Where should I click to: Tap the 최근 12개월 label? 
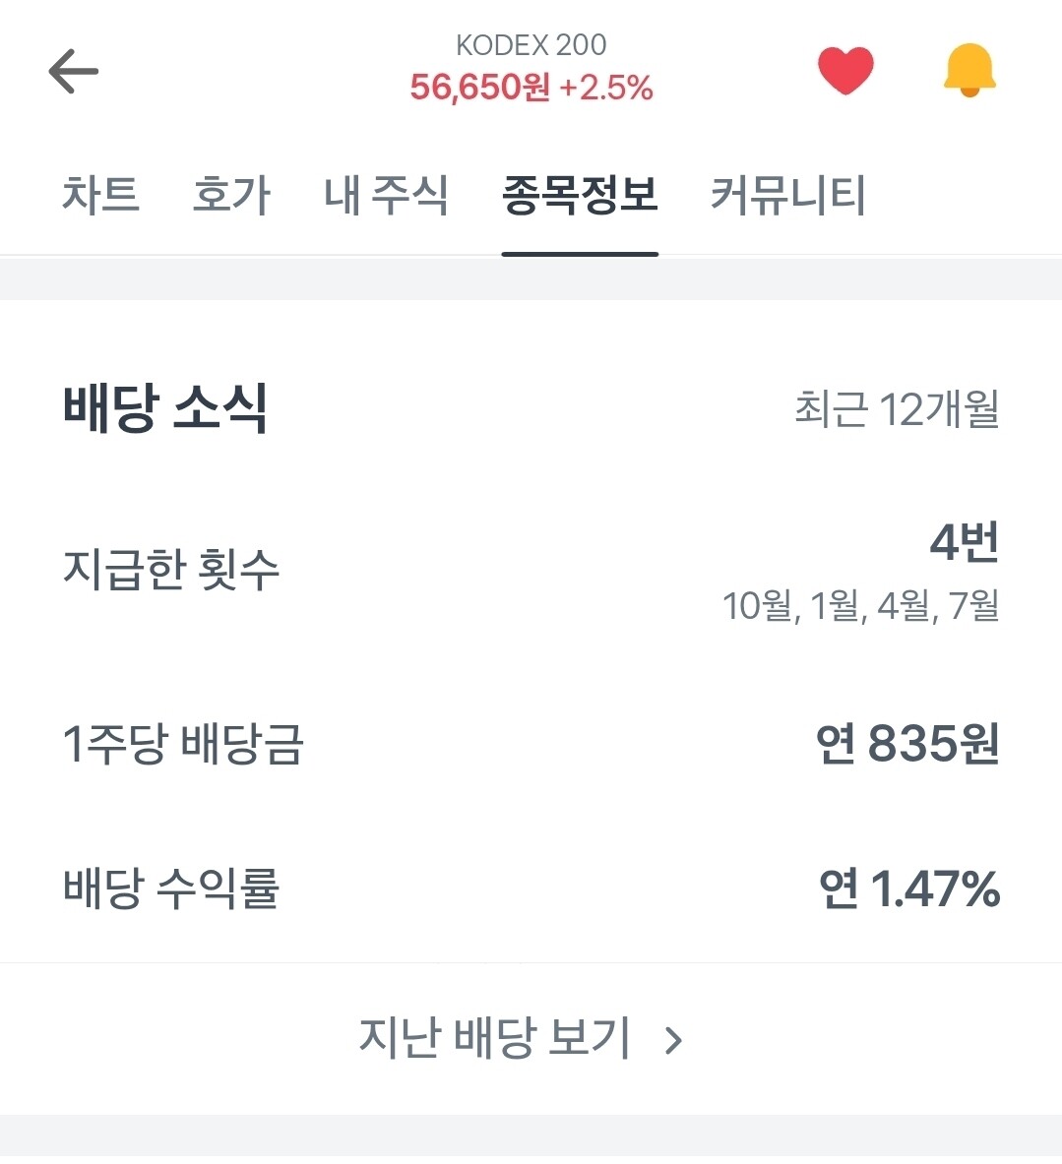coord(897,409)
